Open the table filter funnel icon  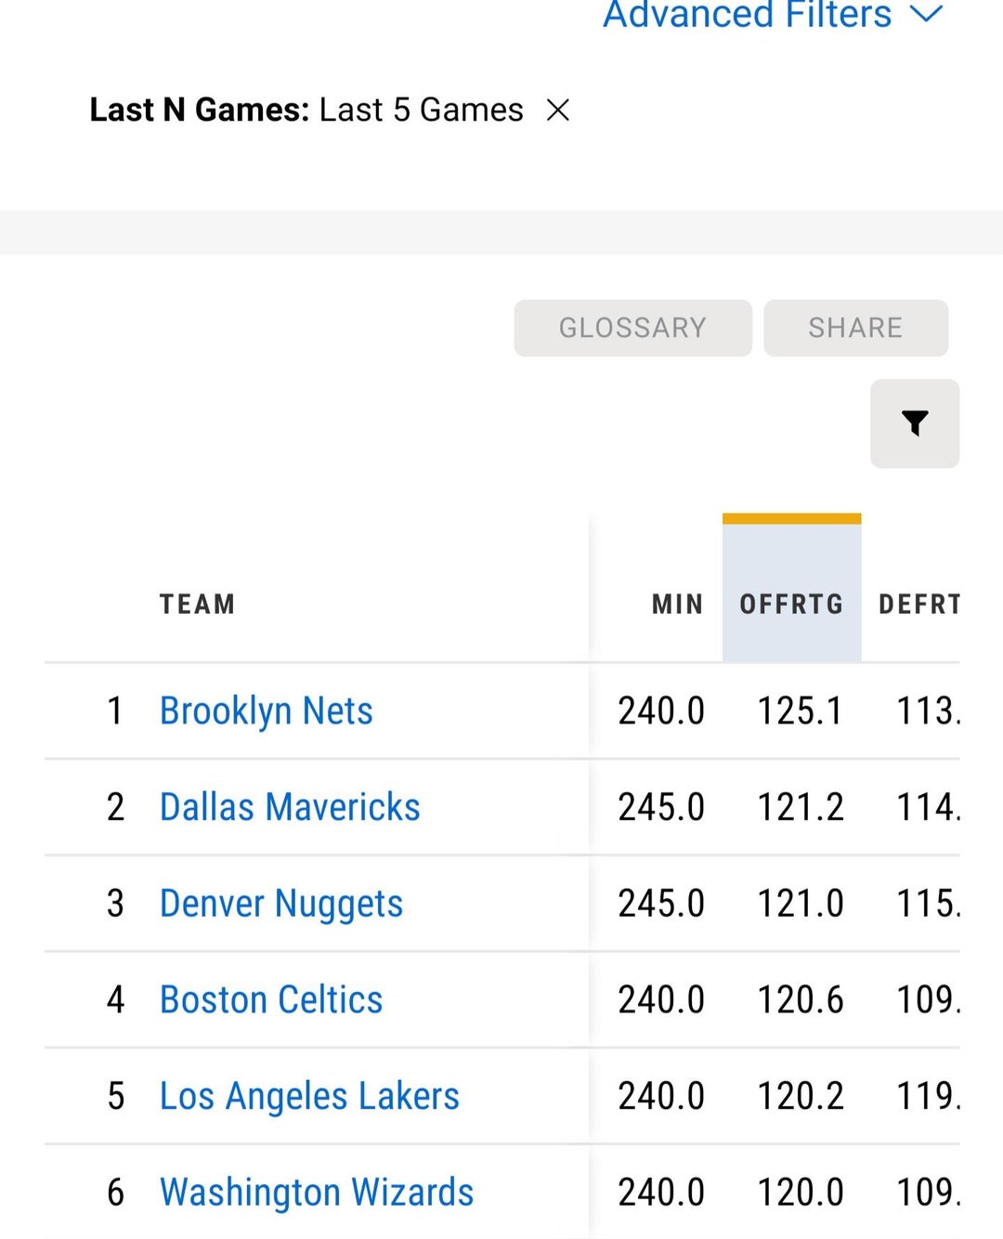[915, 424]
